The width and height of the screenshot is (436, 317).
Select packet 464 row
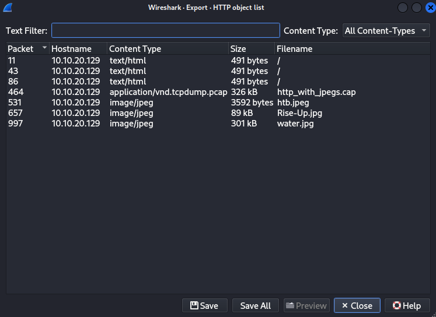(x=218, y=92)
